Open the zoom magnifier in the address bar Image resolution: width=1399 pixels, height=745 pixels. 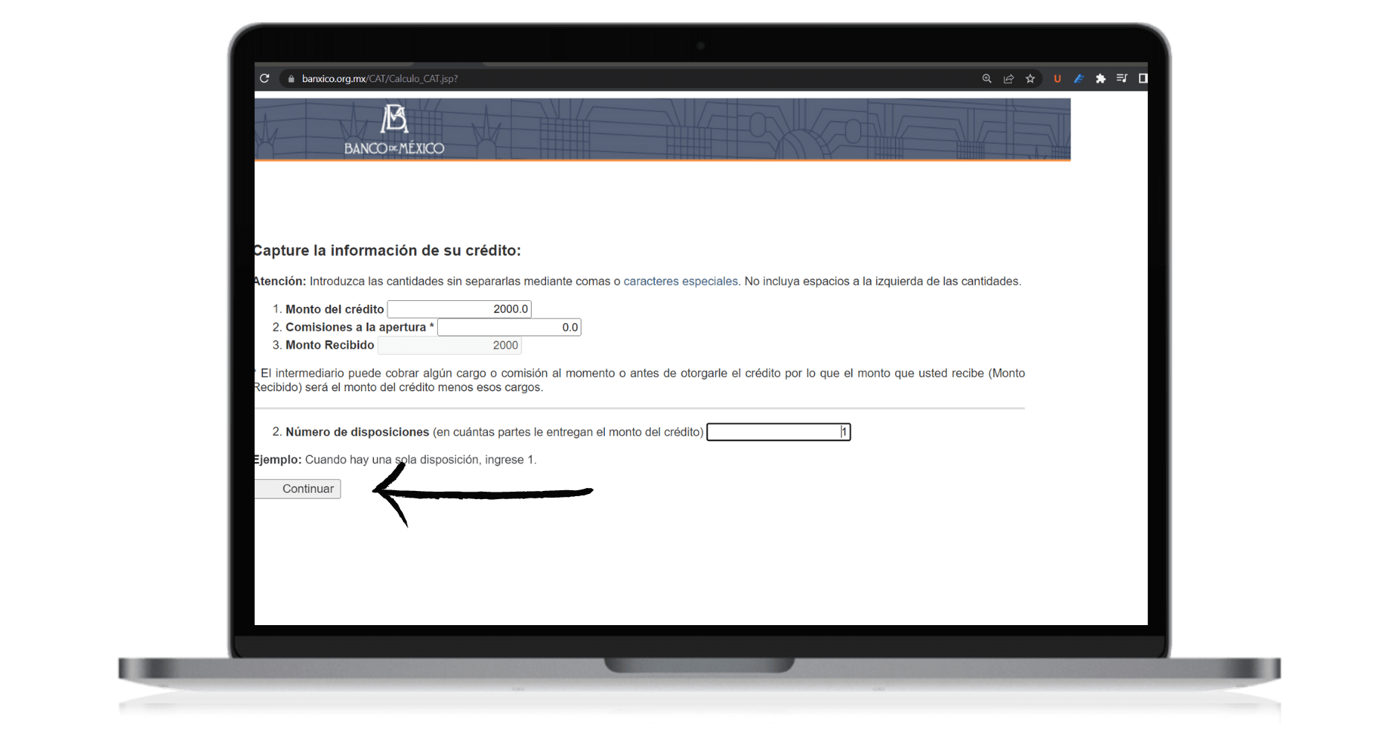986,78
